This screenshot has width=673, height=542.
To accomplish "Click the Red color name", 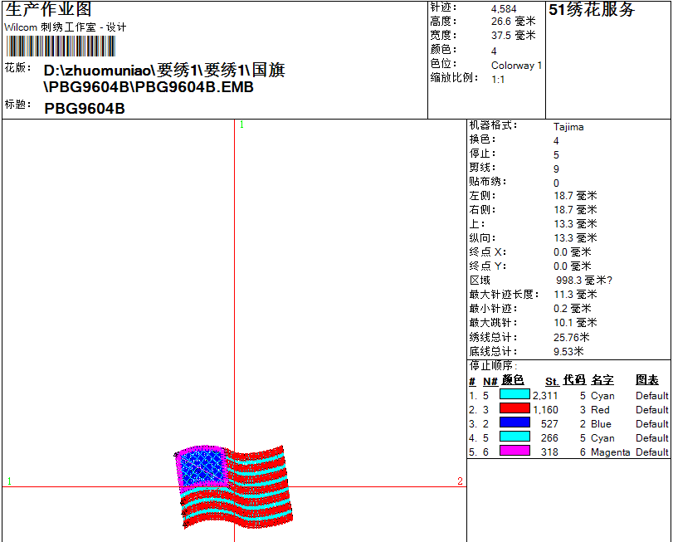I will [x=600, y=410].
